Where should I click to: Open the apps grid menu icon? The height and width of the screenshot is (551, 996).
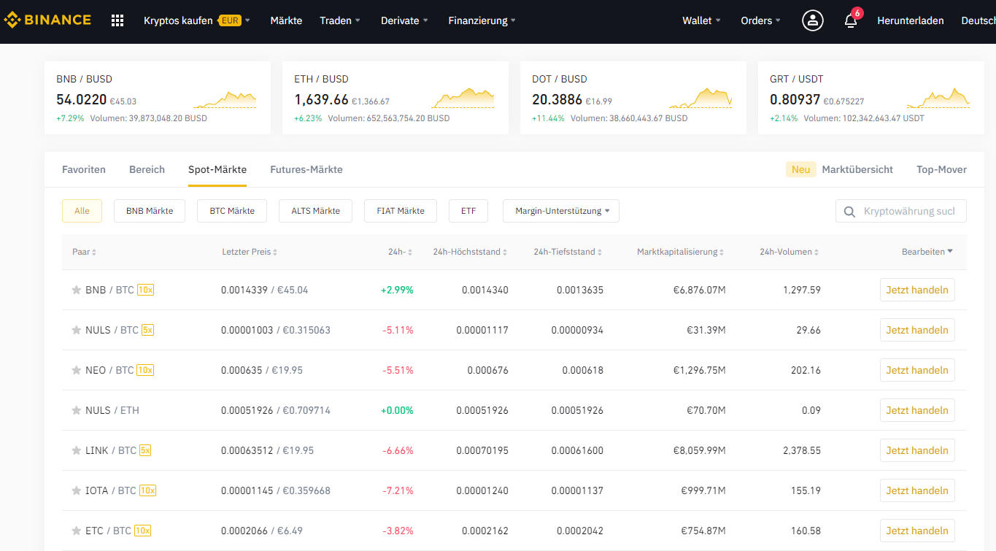coord(117,20)
